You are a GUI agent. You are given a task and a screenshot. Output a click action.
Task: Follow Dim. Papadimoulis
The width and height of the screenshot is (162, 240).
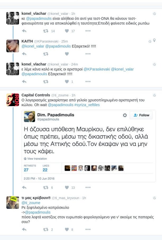click(x=141, y=115)
